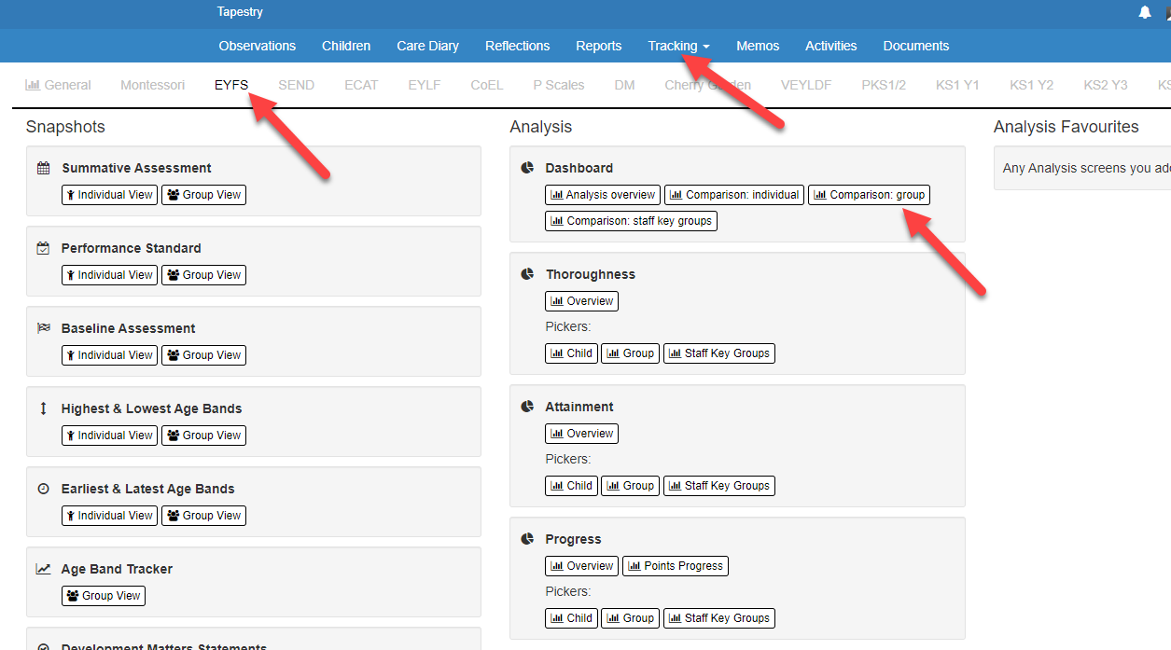Switch to the KS2 Y3 tab
Screen dimensions: 1171x650
(1106, 85)
